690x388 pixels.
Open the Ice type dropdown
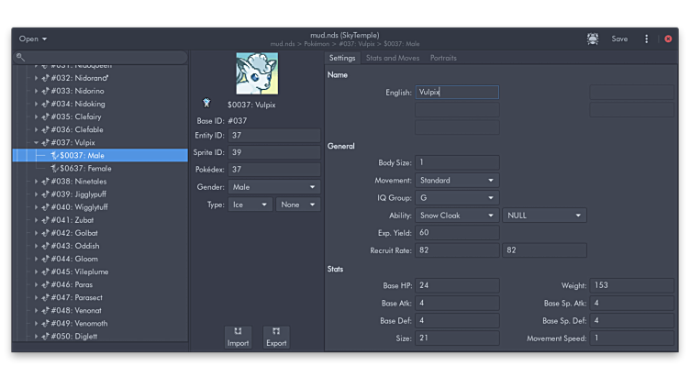pos(250,205)
